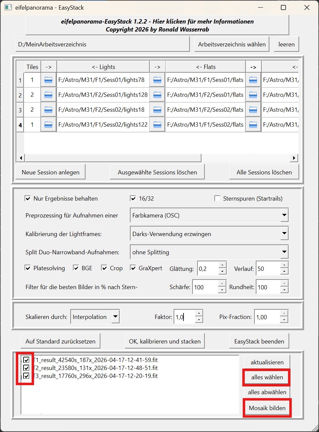
Task: Click the EasyStack app icon in title bar
Action: [8, 7]
